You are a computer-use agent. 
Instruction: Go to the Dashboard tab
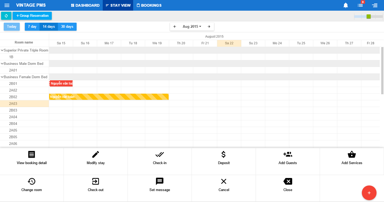pos(85,5)
